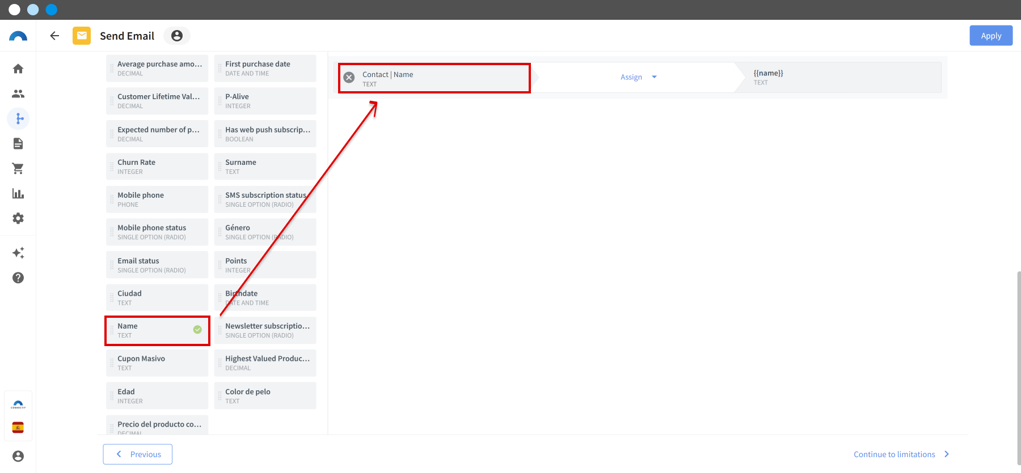1021x473 pixels.
Task: Switch language via Spanish flag icon
Action: [x=18, y=427]
